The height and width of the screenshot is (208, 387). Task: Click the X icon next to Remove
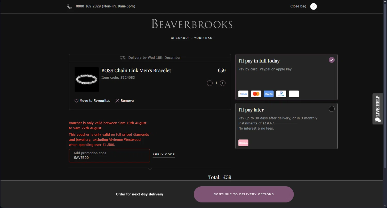(x=117, y=101)
